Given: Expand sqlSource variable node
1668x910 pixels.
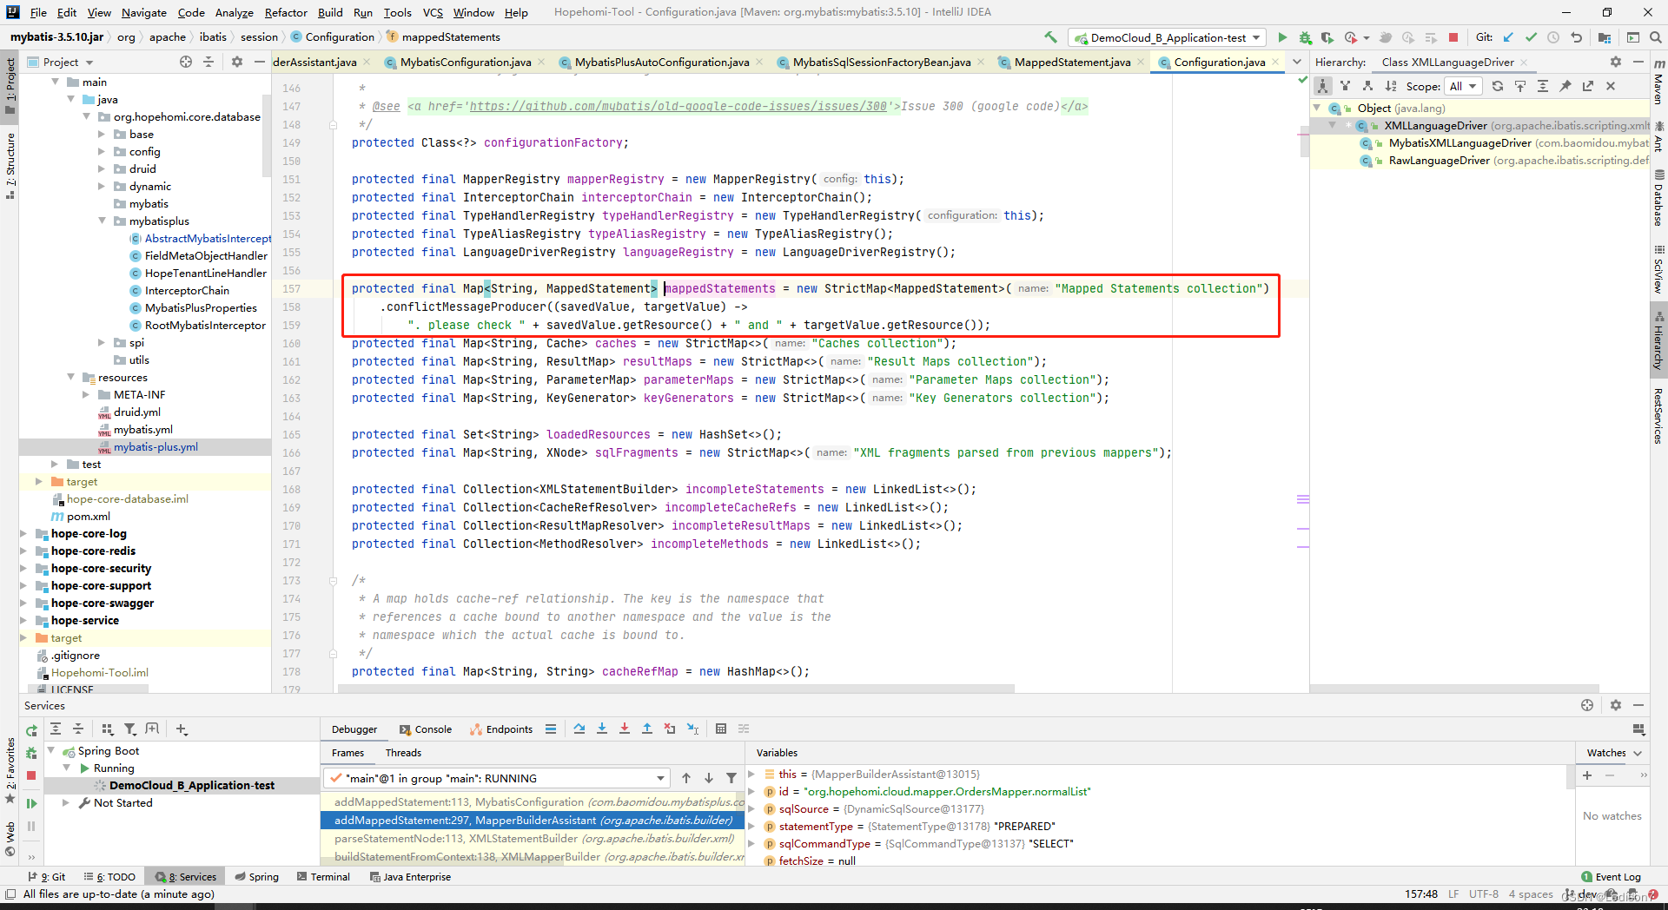Looking at the screenshot, I should (x=752, y=809).
